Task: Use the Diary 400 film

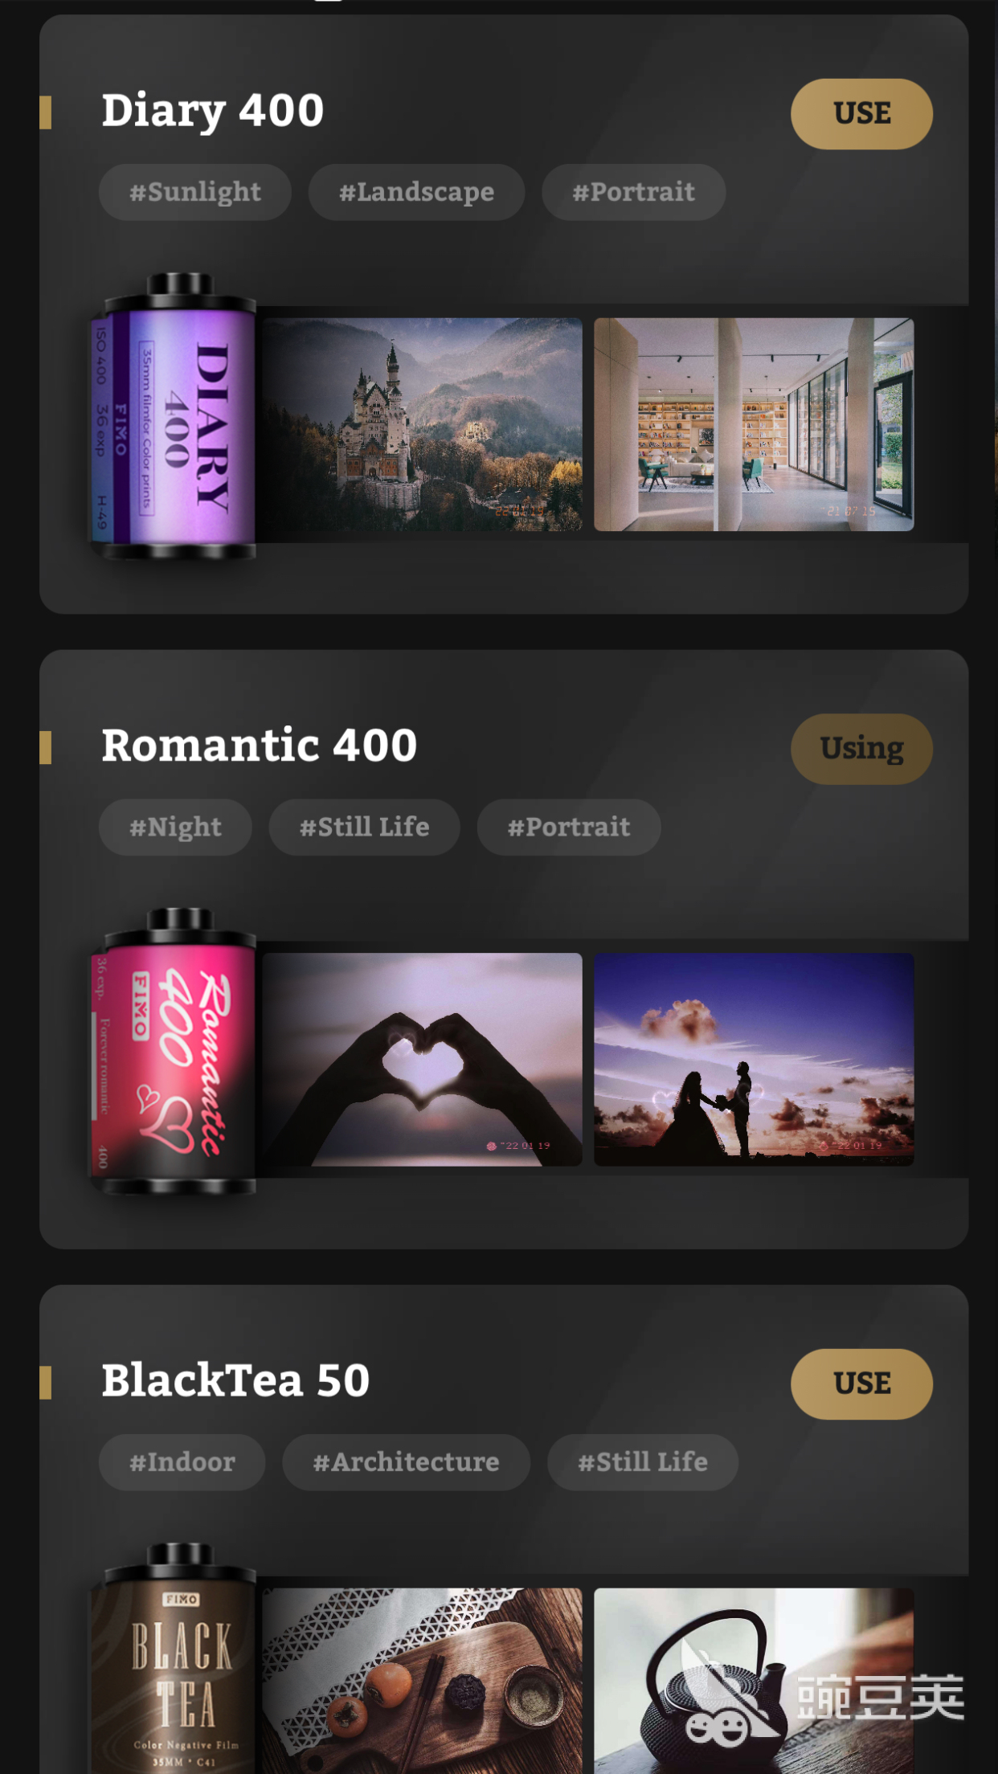Action: coord(861,113)
